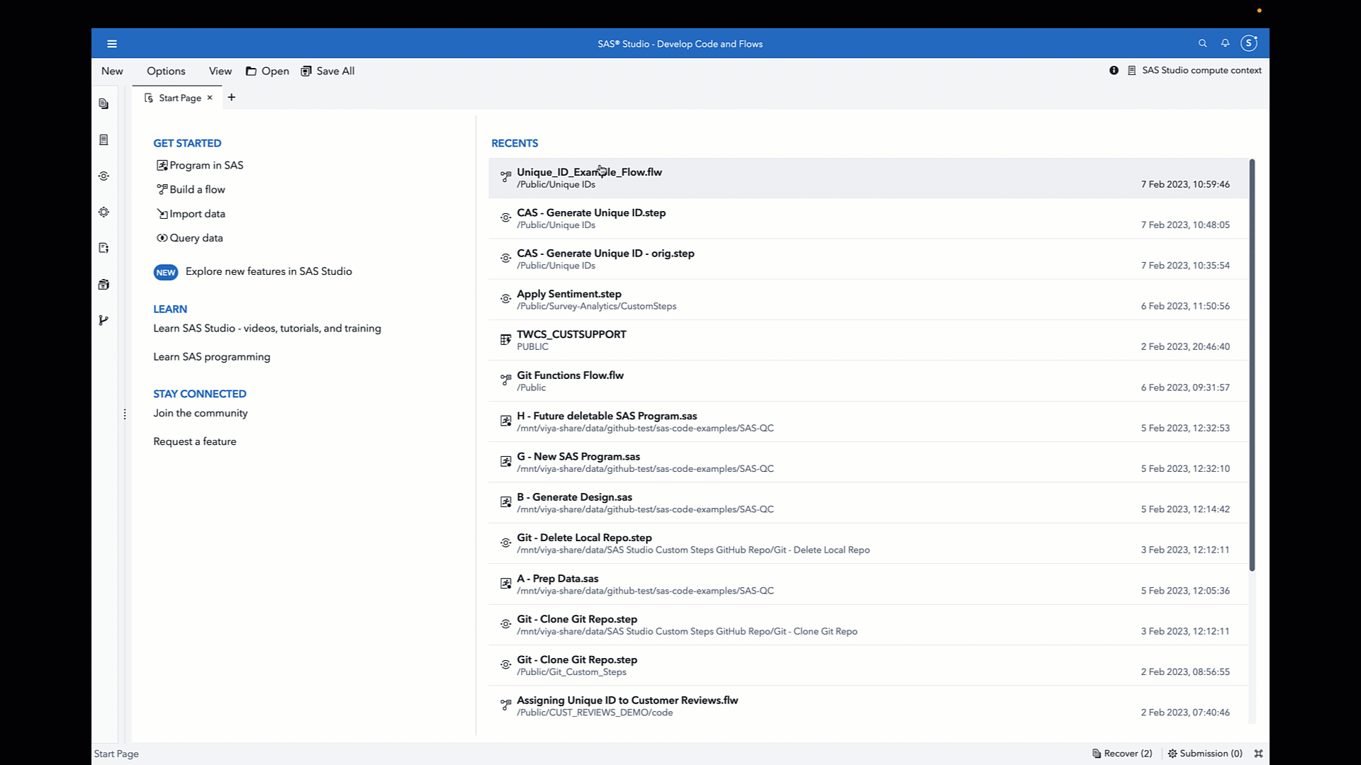Image resolution: width=1361 pixels, height=765 pixels.
Task: Click Submission (0) in status bar
Action: click(x=1205, y=754)
